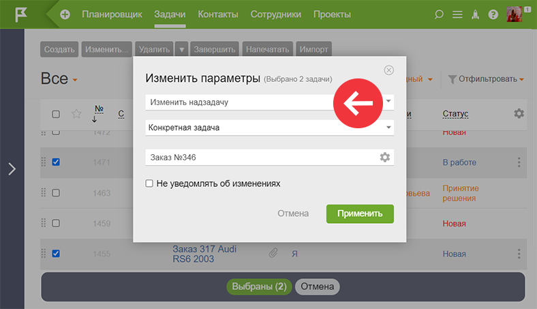
Task: Click the Импорт button
Action: click(313, 49)
